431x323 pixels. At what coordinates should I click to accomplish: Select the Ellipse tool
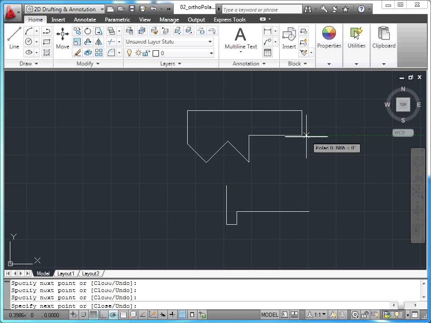(x=29, y=52)
